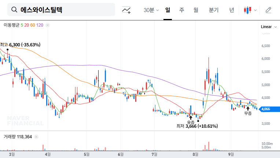Click the 3,500 price axis label

(x=266, y=124)
